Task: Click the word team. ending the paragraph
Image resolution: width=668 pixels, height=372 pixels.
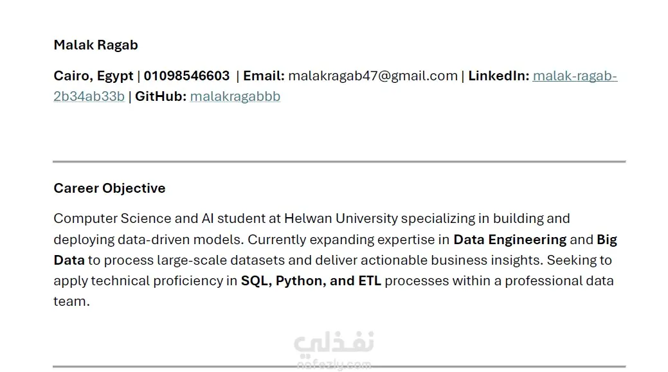Action: pyautogui.click(x=71, y=301)
